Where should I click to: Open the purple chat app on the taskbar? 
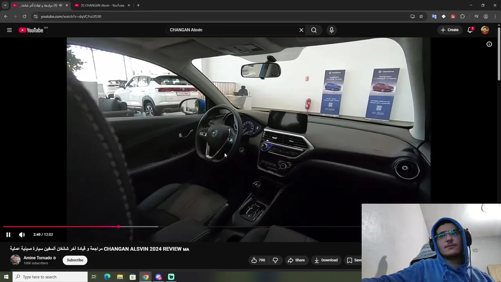[159, 277]
